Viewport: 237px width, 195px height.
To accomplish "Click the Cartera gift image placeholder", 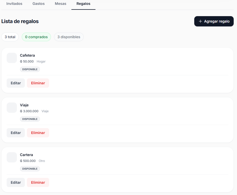I will [12, 157].
